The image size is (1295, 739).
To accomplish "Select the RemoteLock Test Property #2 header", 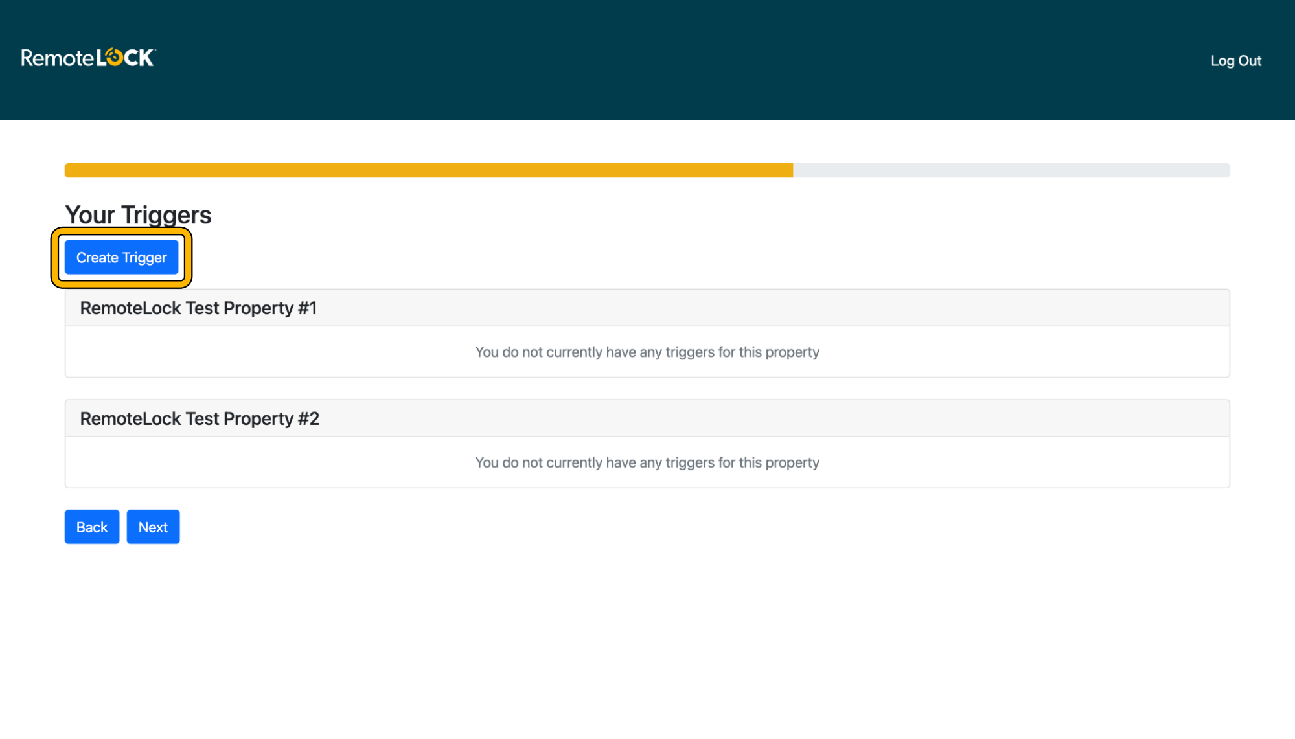I will point(200,418).
